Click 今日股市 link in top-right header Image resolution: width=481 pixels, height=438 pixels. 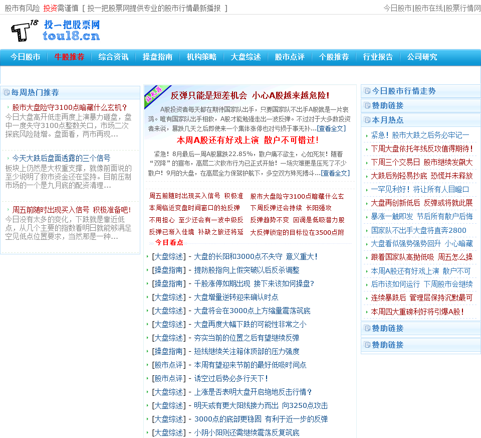point(397,9)
